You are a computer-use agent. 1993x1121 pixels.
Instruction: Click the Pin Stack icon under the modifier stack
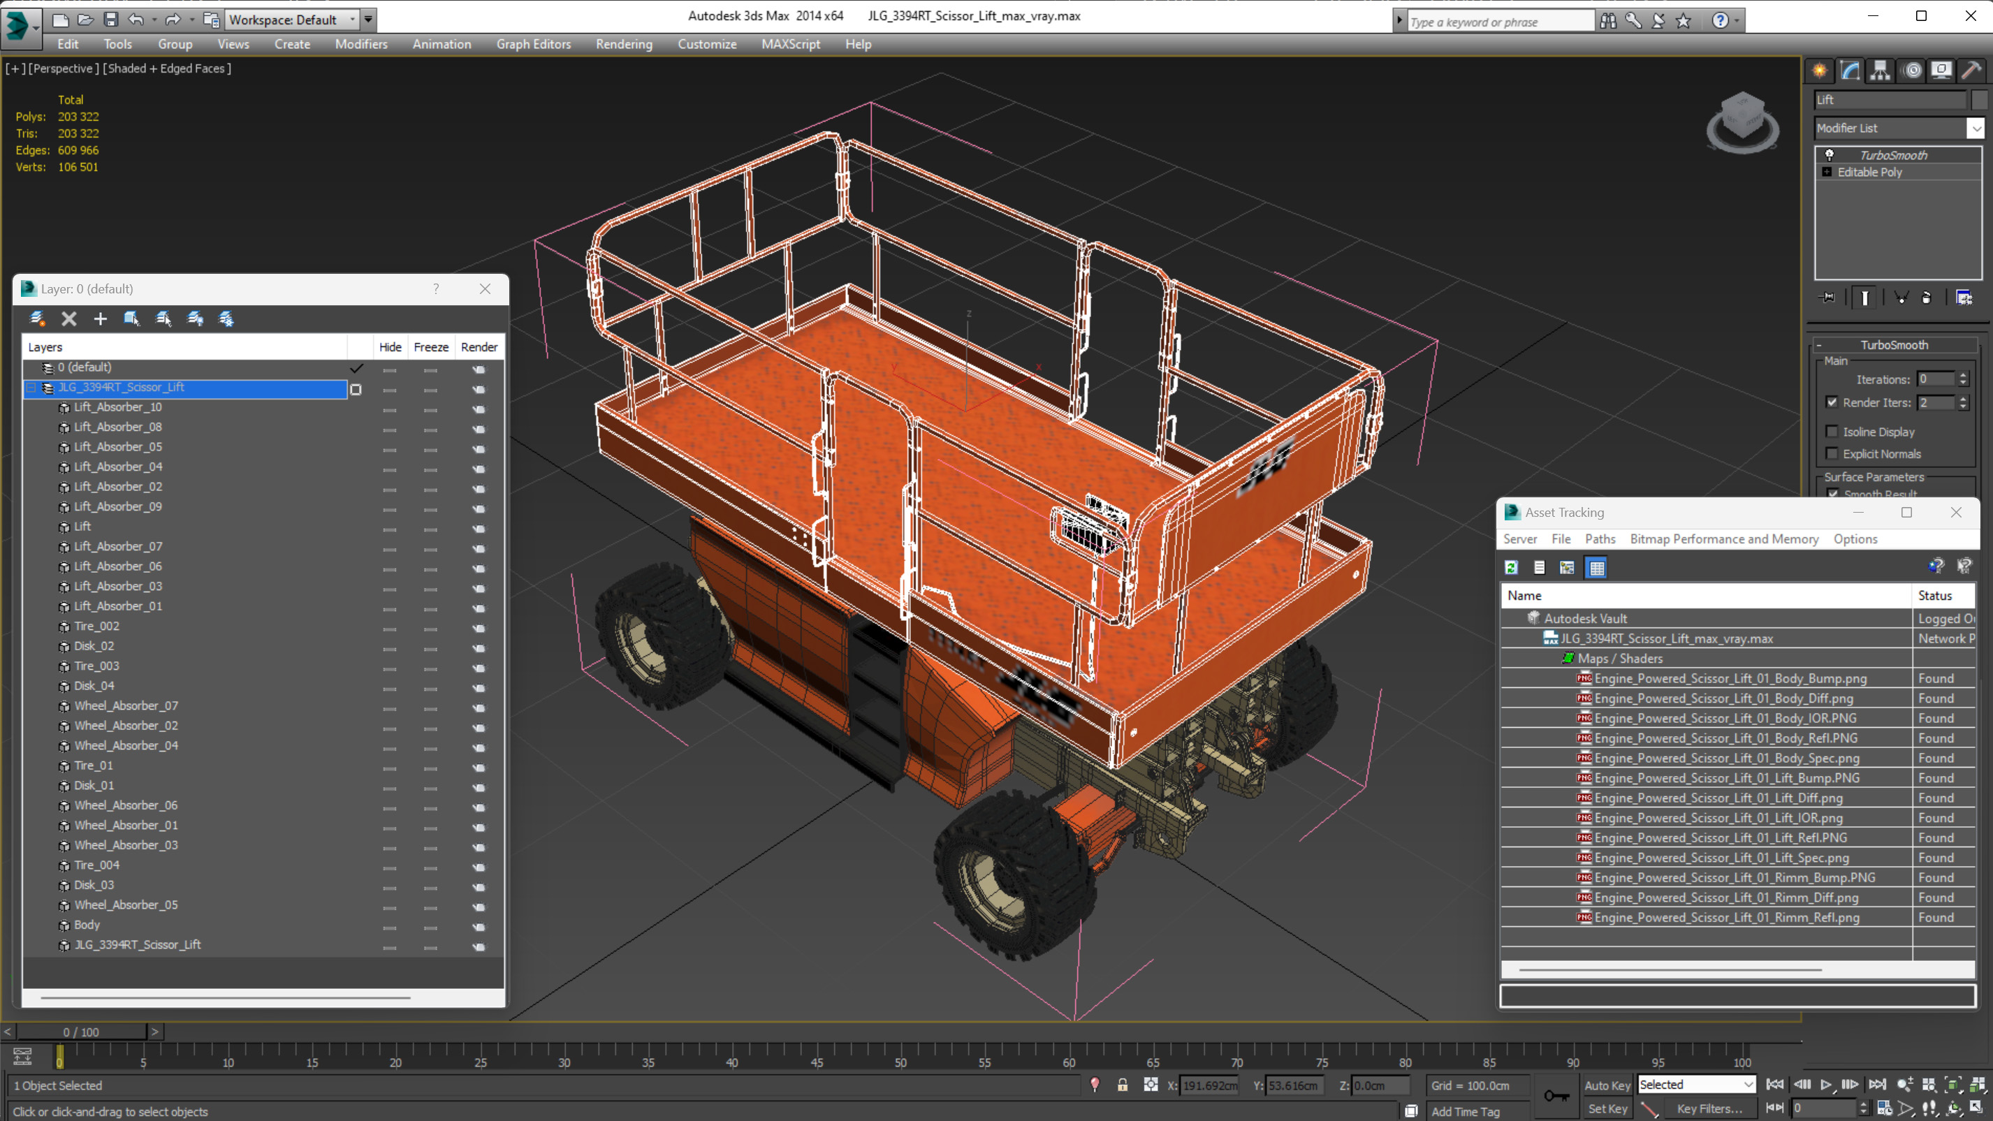(x=1827, y=298)
